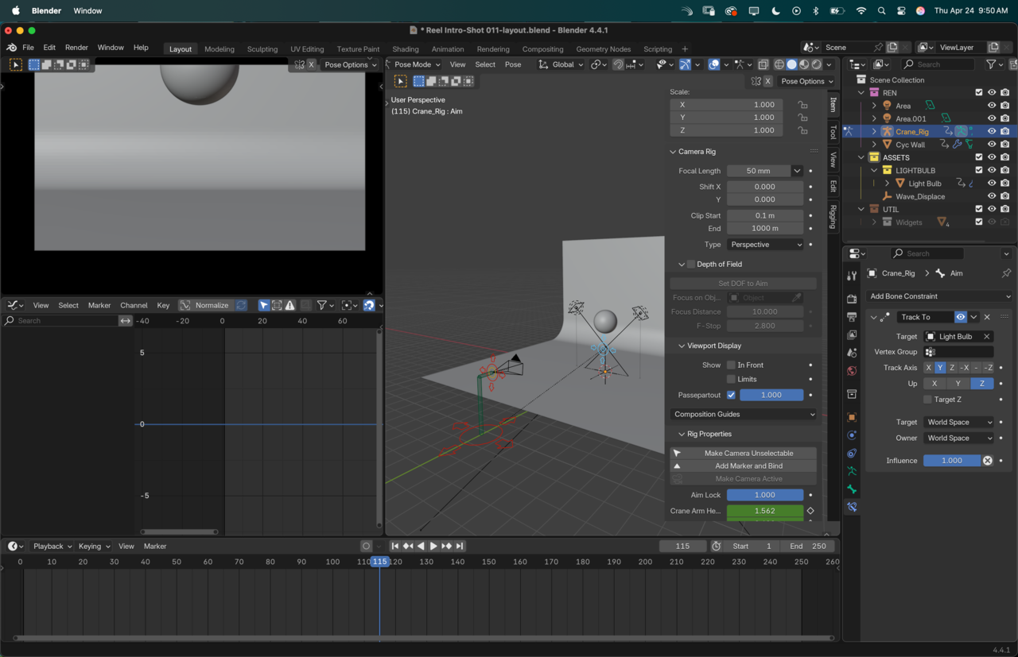The width and height of the screenshot is (1018, 657).
Task: Switch to the Sculpting workspace tab
Action: pyautogui.click(x=262, y=48)
